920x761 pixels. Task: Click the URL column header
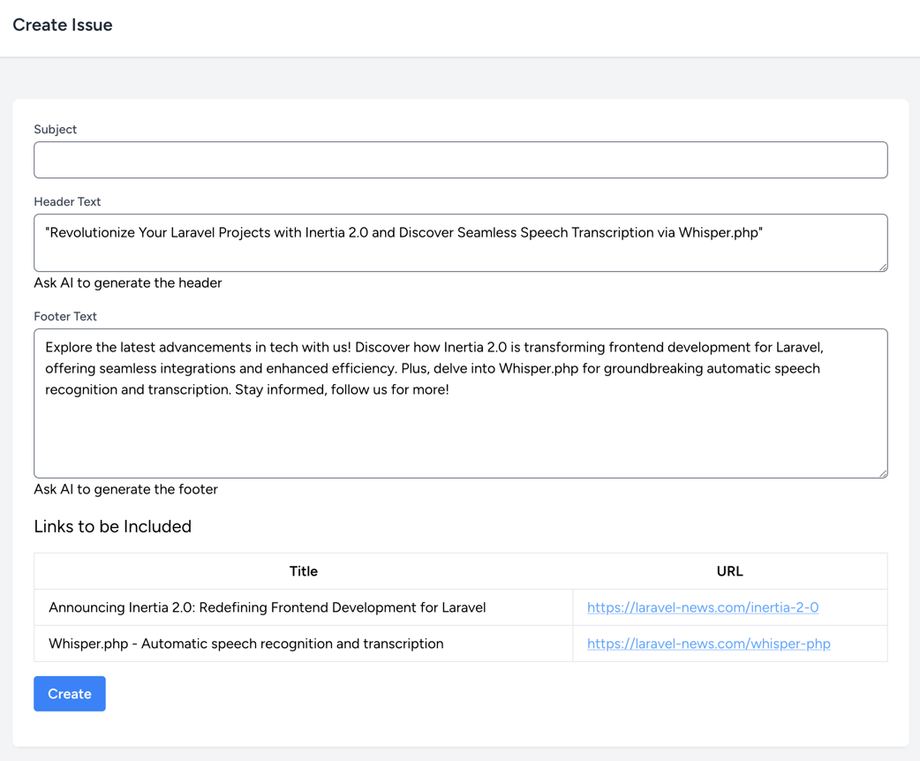tap(730, 571)
